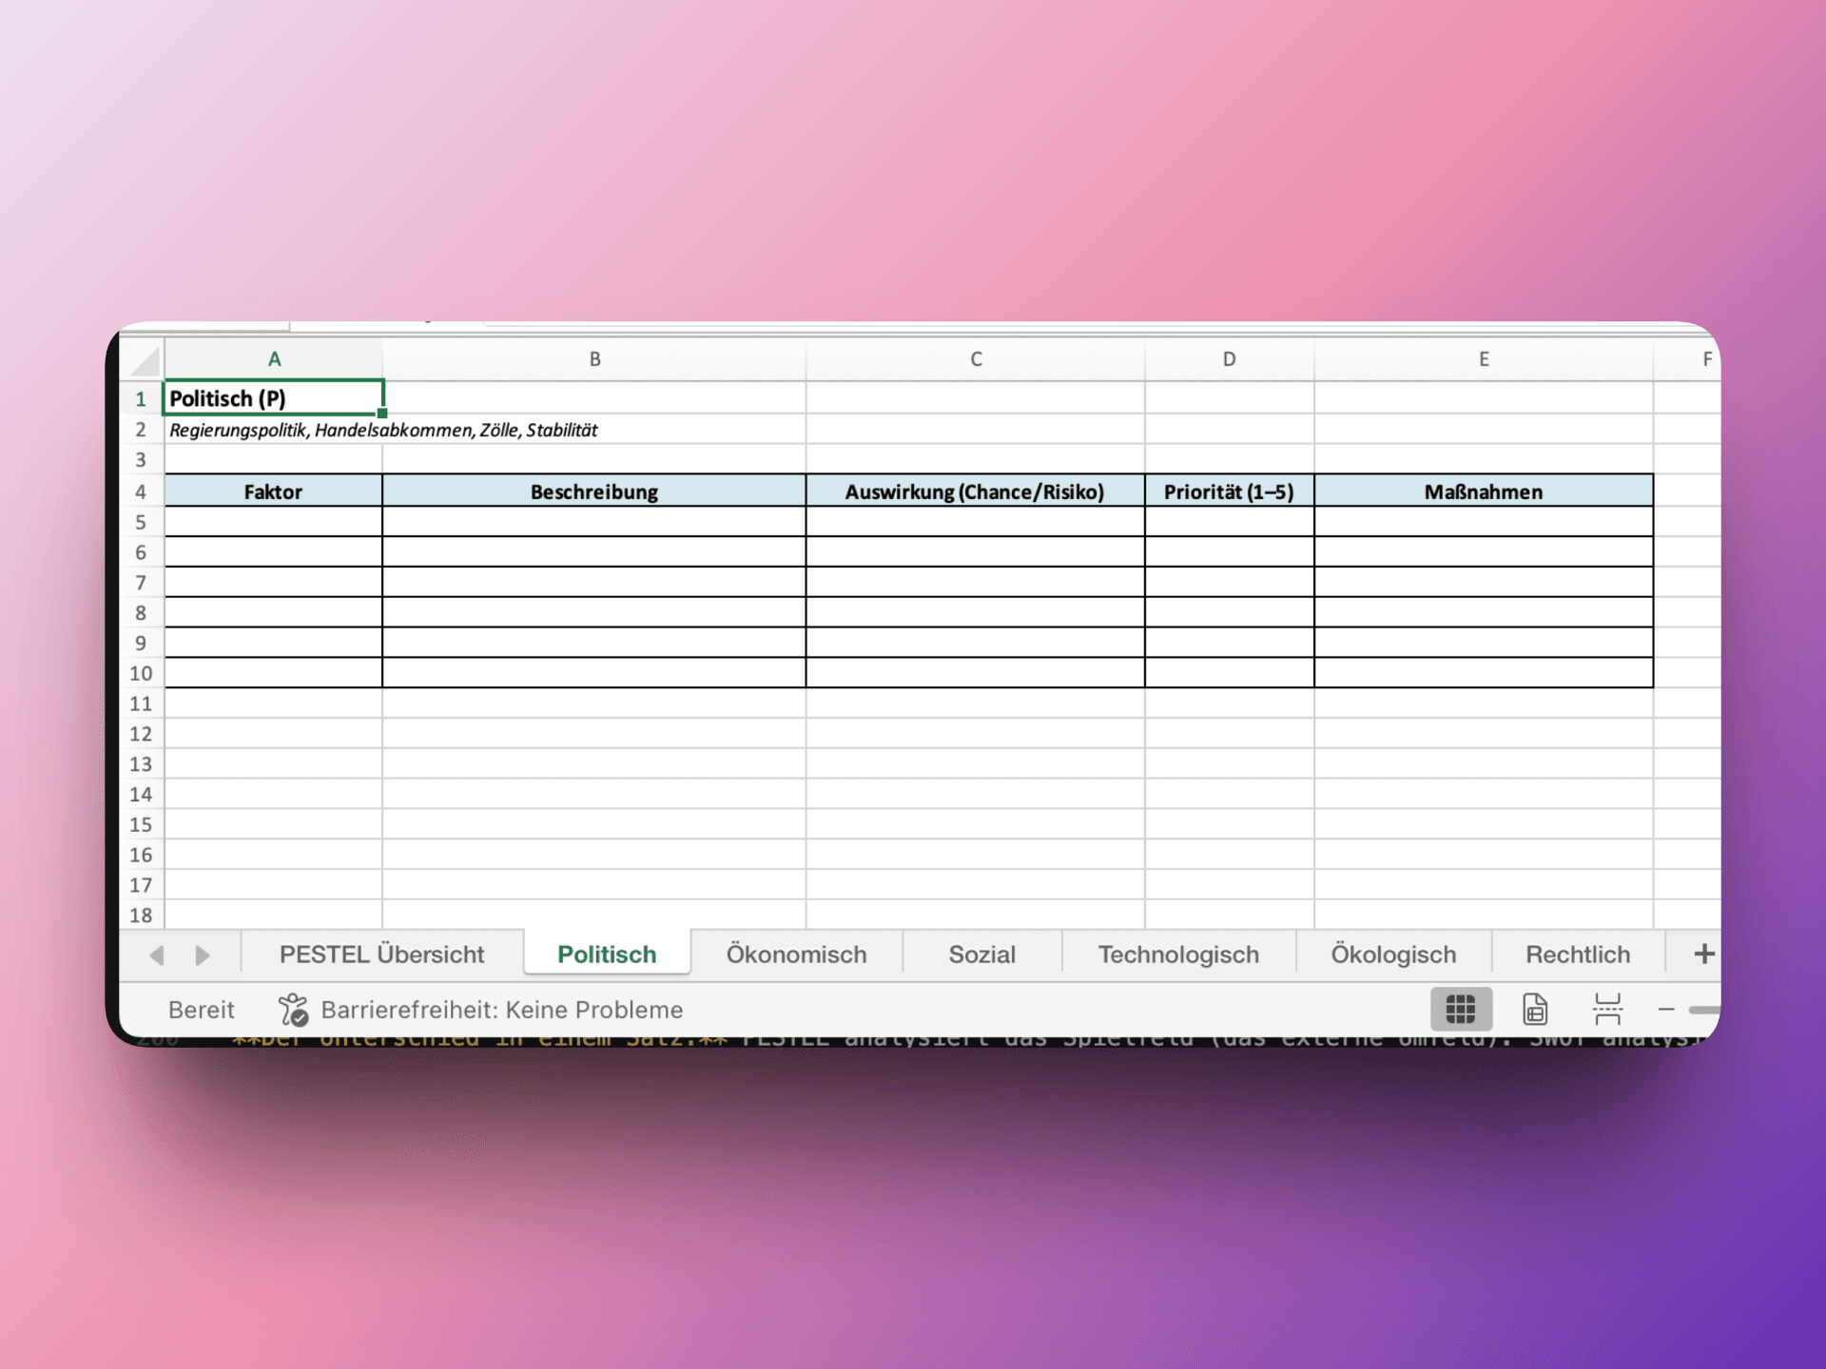Open the PESTEL Übersicht sheet tab
Viewport: 1826px width, 1369px height.
click(x=381, y=954)
